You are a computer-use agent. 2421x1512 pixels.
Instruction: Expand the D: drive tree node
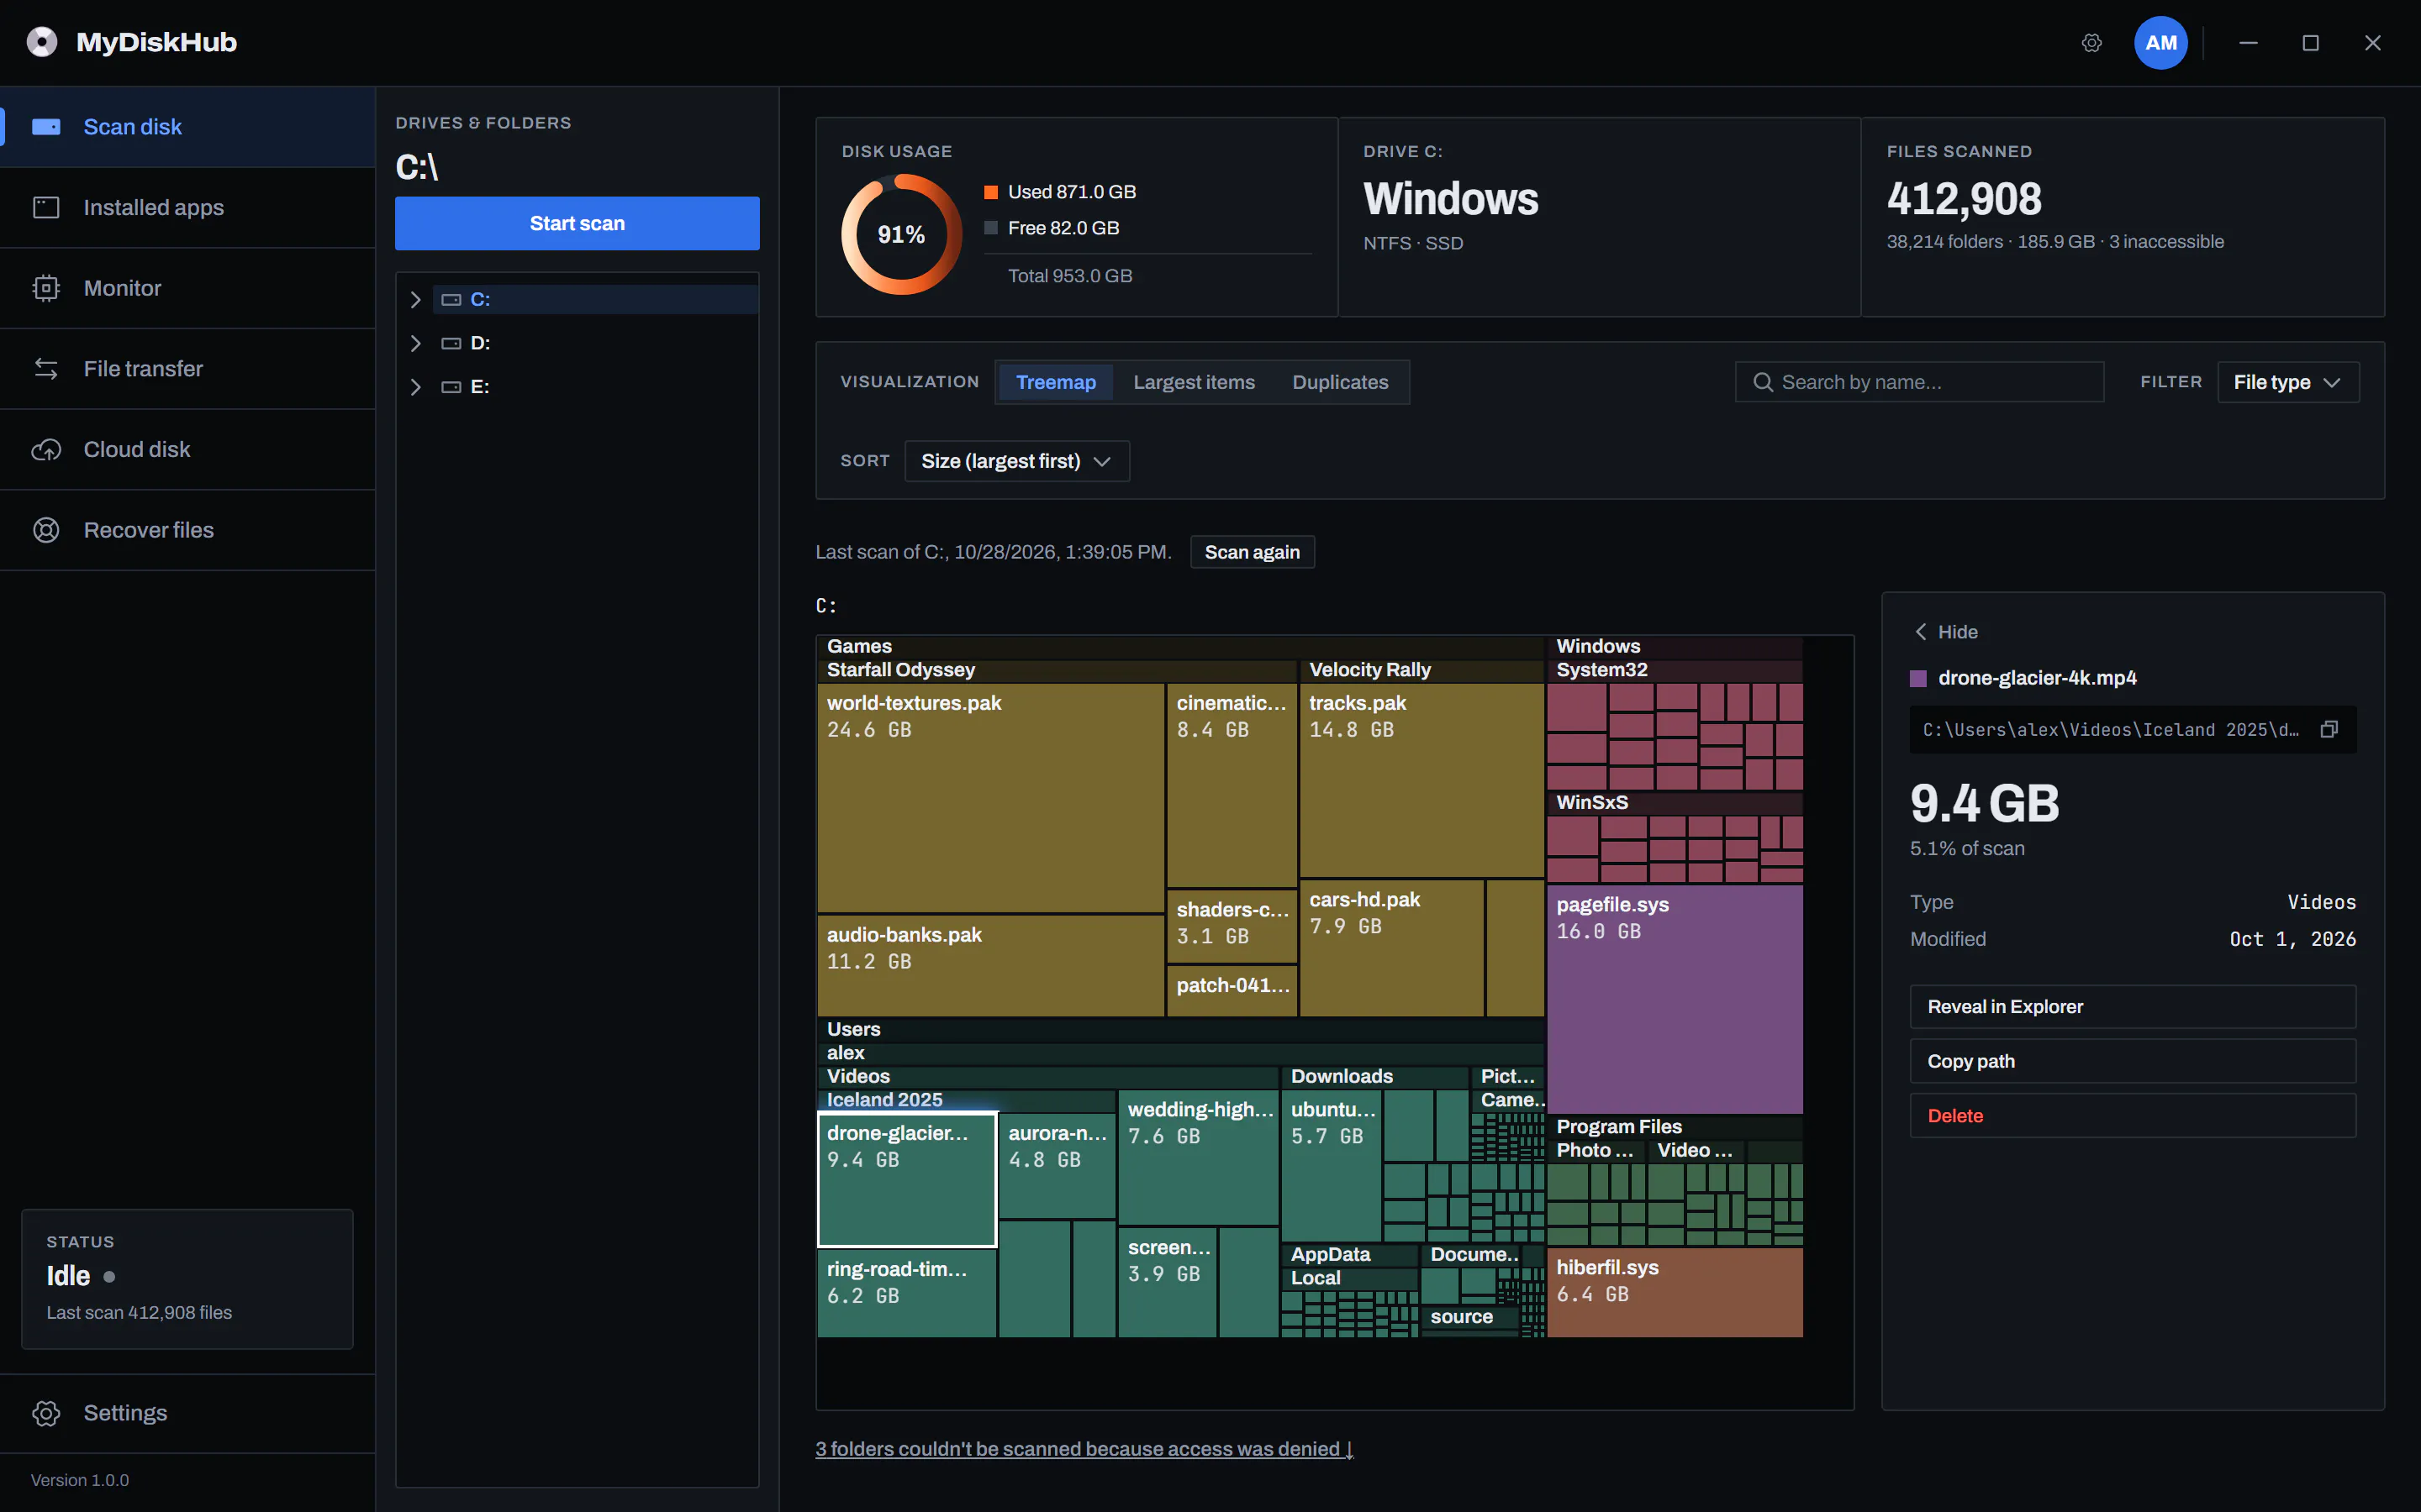[x=415, y=343]
